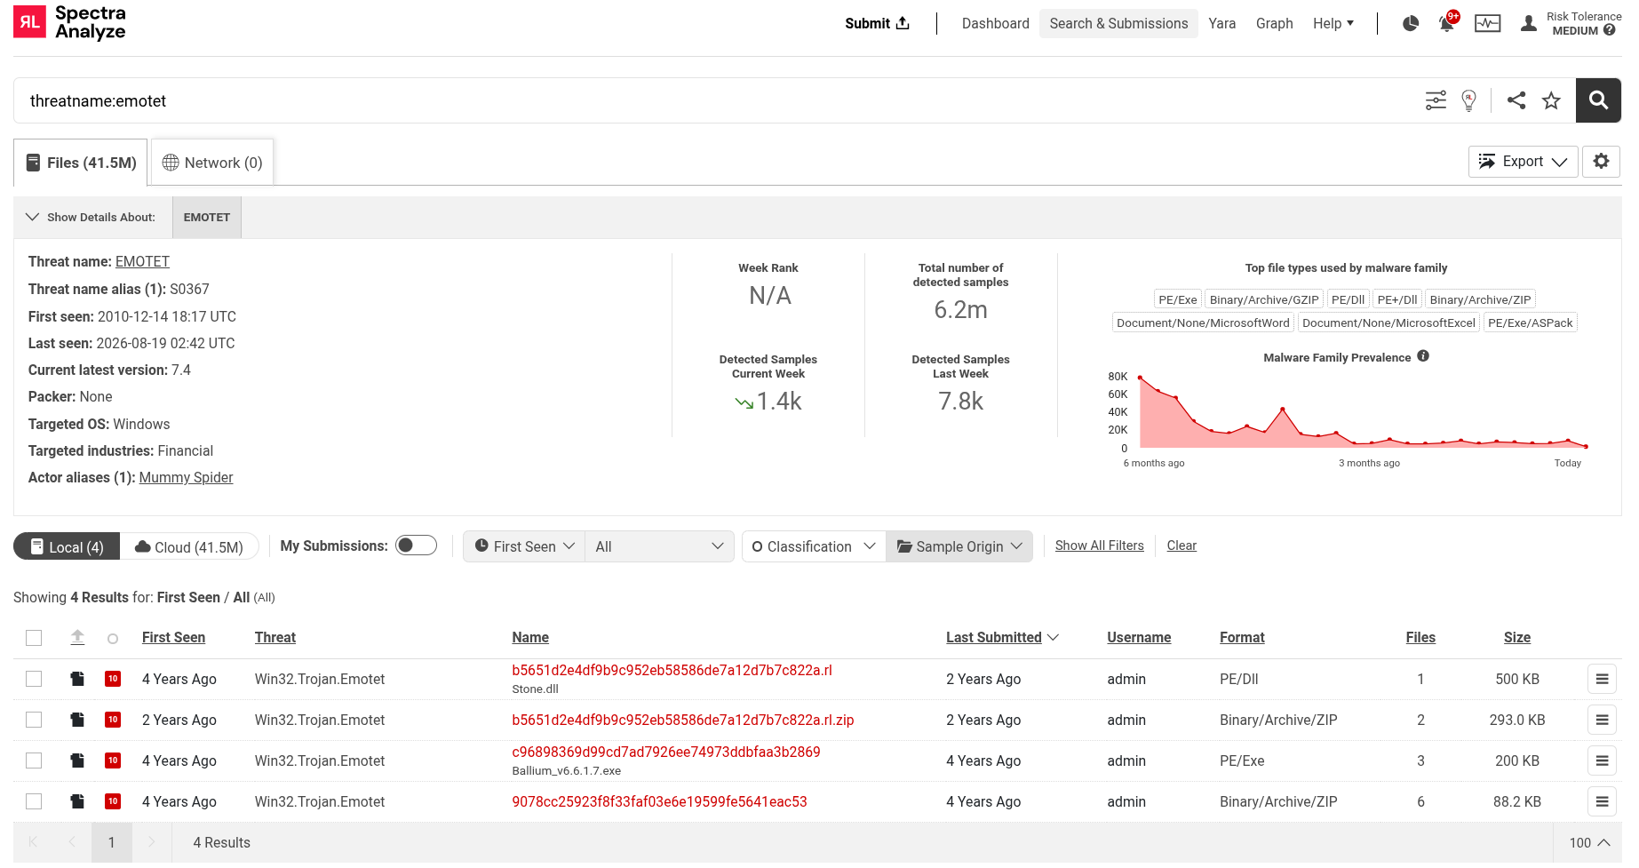Open actions menu for the 293.0 KB row
This screenshot has height=868, width=1639.
[x=1602, y=720]
